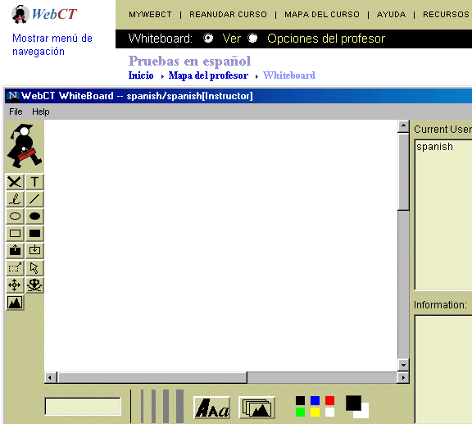
Task: Pick the red color swatch
Action: 329,401
